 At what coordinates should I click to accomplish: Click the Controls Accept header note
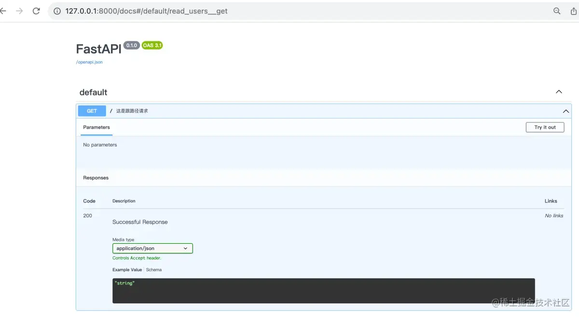[137, 258]
